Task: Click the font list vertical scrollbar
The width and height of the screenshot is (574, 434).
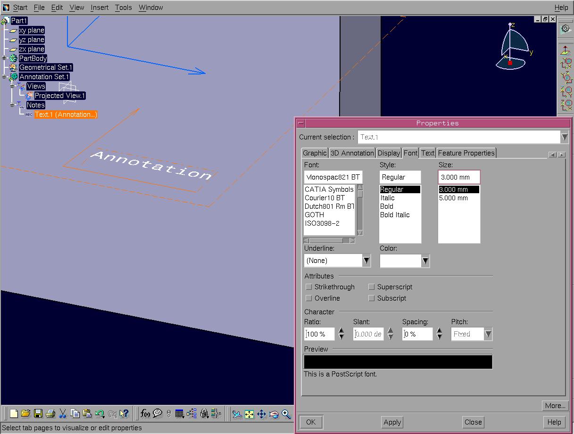Action: coord(360,210)
